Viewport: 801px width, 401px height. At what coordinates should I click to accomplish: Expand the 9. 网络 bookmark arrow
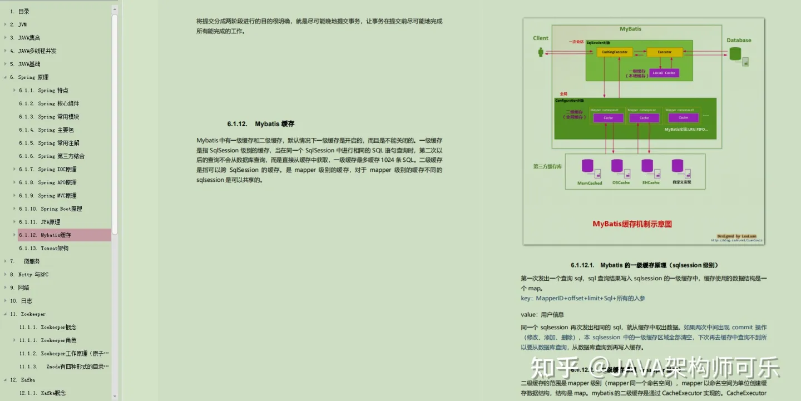point(5,288)
